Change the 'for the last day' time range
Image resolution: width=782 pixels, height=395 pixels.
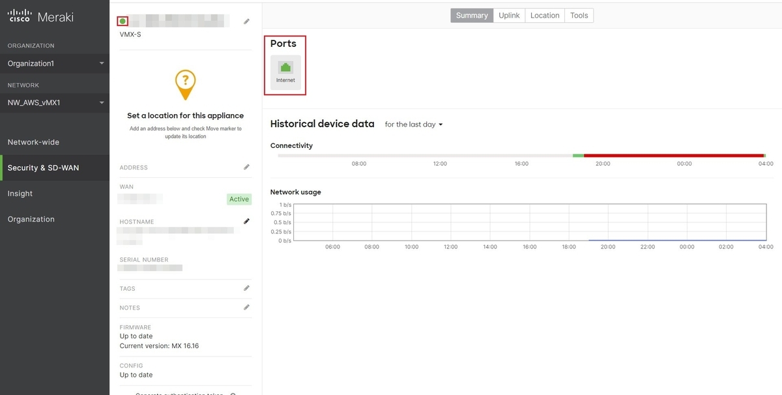point(414,124)
